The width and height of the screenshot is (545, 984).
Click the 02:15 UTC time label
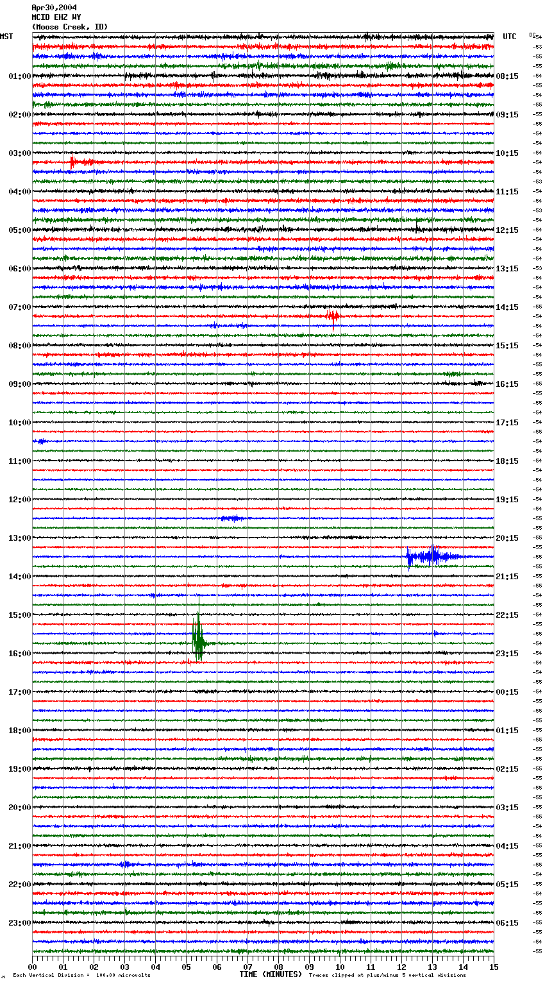point(507,769)
